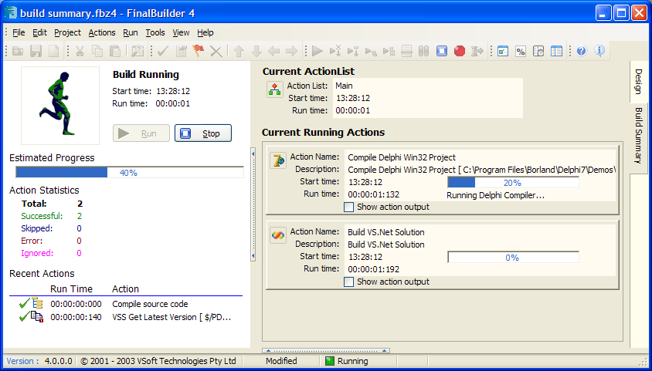Click the Action column header

point(126,288)
